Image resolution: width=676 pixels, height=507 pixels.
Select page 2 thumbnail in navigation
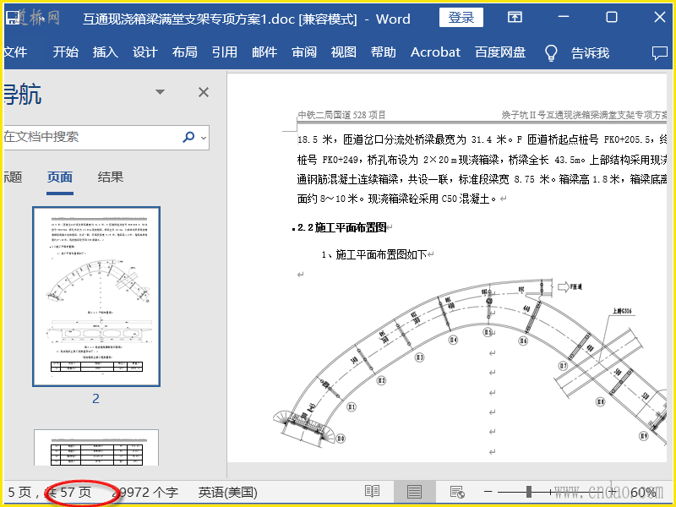coord(96,297)
